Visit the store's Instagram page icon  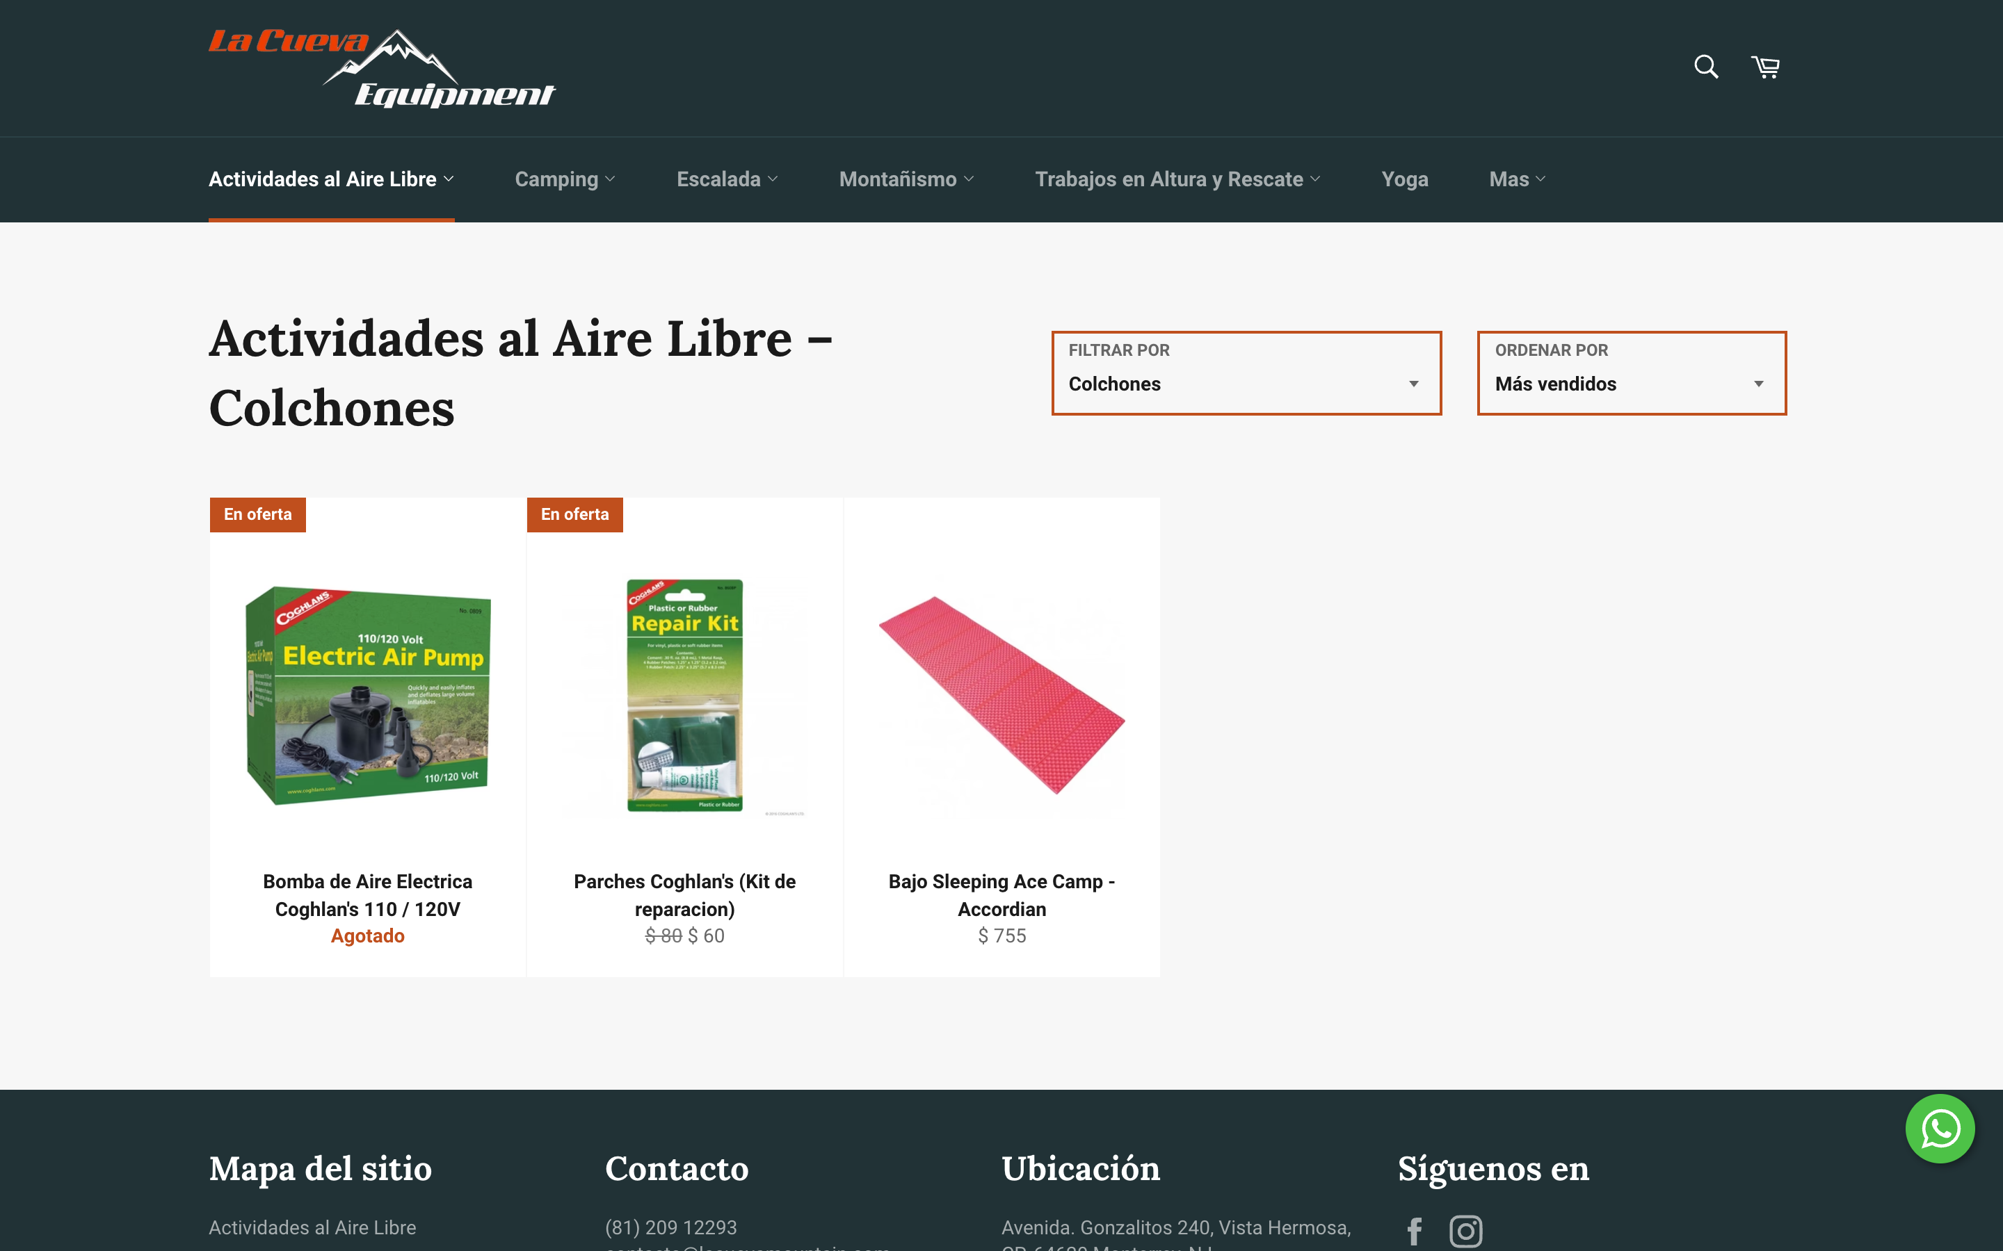point(1466,1230)
